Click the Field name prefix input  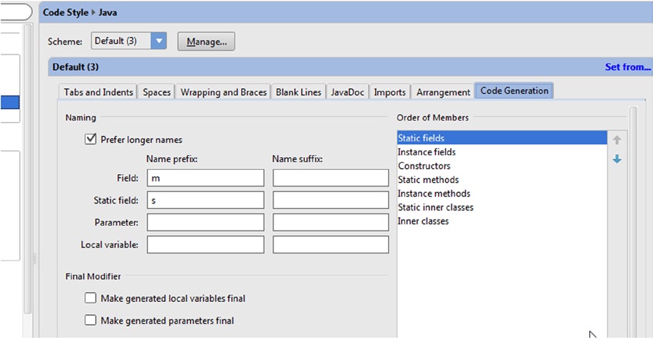205,178
